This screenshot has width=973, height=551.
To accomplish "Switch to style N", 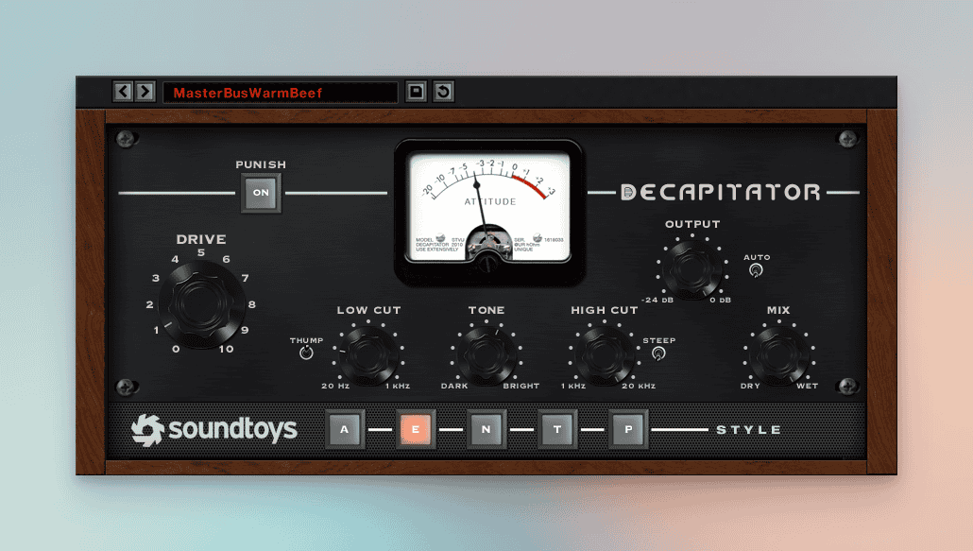I will pos(486,429).
